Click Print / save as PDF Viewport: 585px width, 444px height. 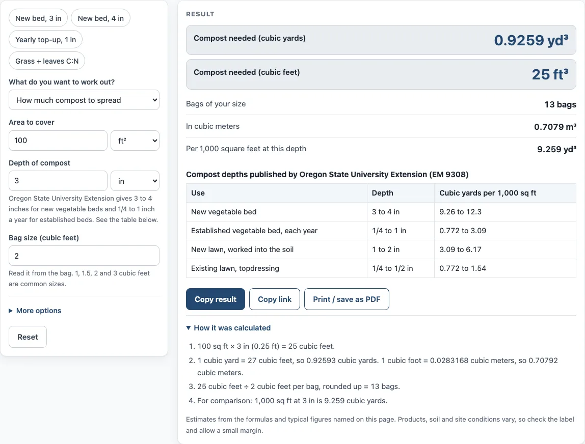347,299
